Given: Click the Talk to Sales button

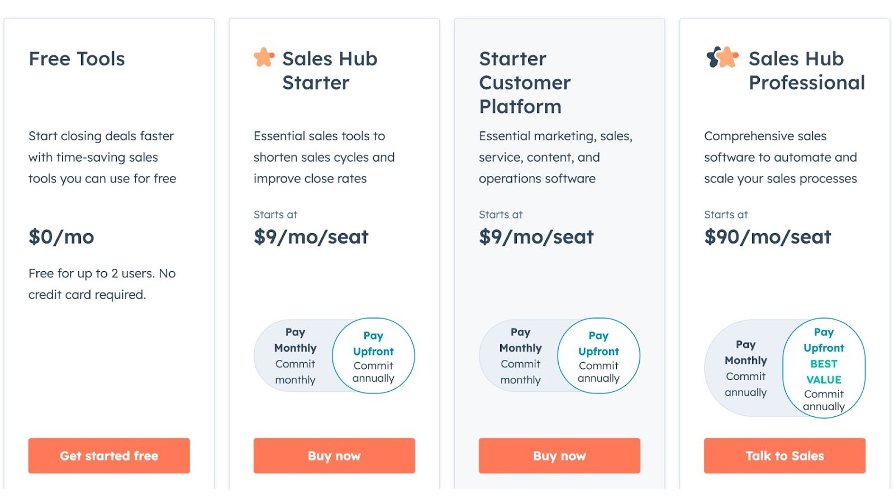Looking at the screenshot, I should click(784, 455).
